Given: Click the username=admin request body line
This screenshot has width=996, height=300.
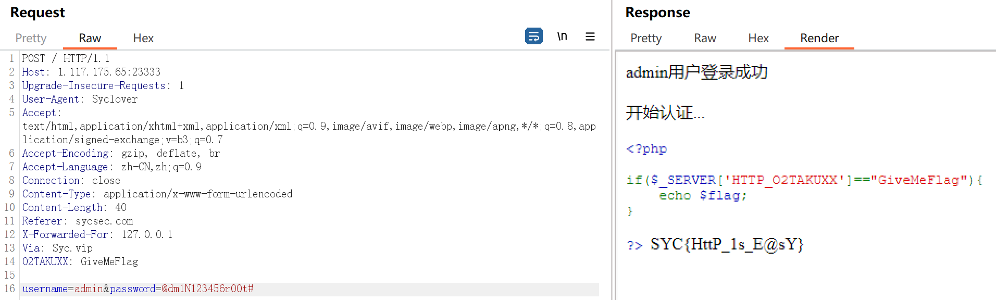Looking at the screenshot, I should pyautogui.click(x=138, y=289).
